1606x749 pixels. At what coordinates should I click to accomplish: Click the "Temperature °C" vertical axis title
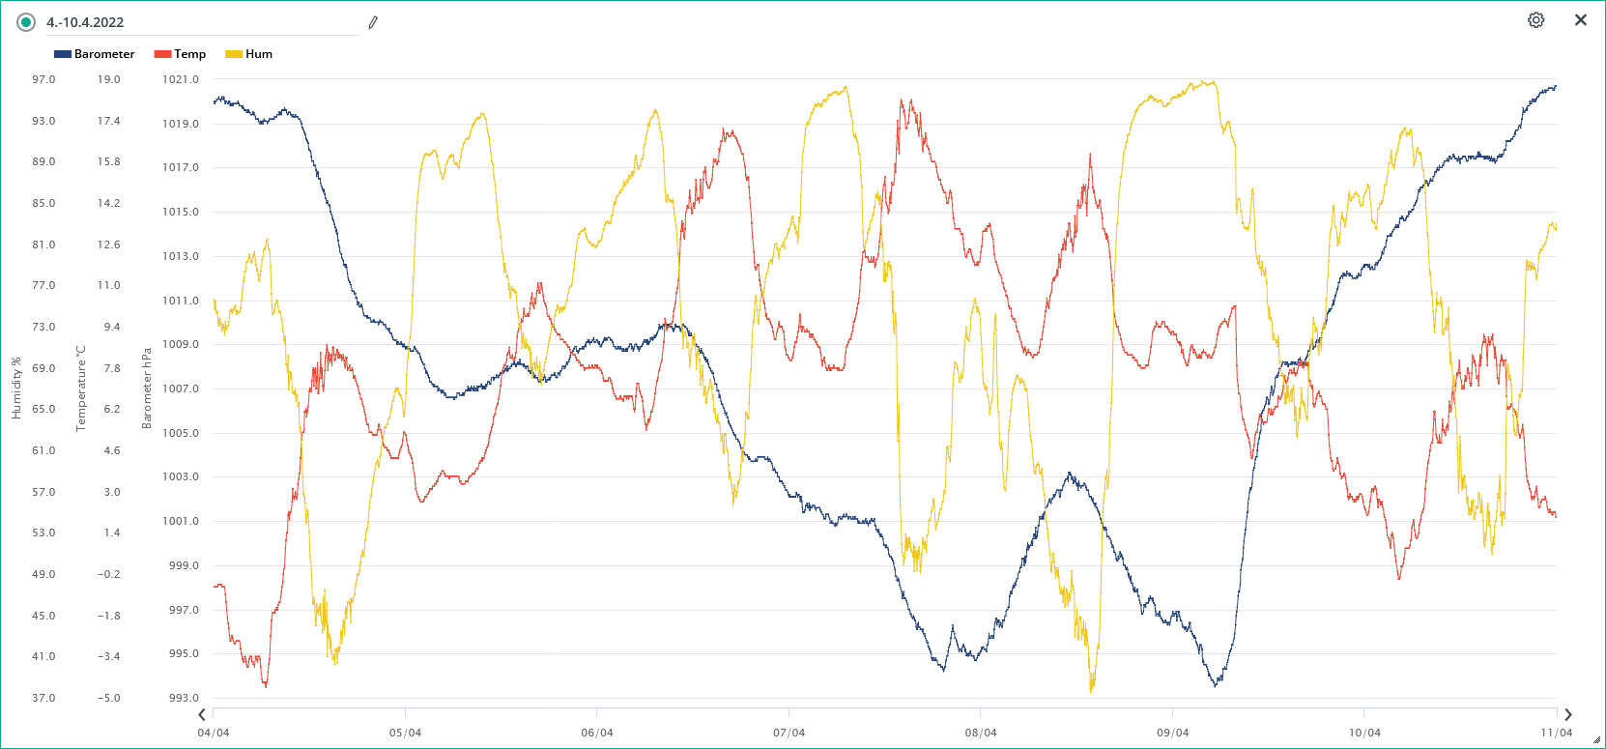(81, 388)
